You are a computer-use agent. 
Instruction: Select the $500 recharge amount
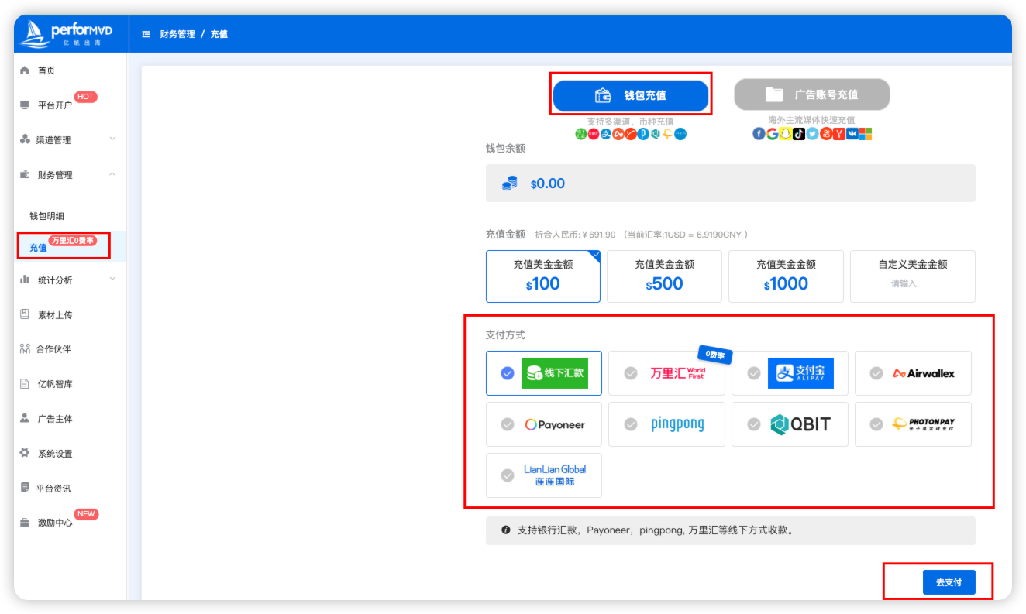point(664,276)
